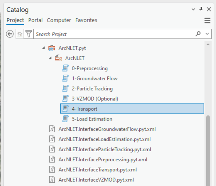Screen dimensions: 216x186
Task: Click the InterfaceGroundwaterFlow XML file icon
Action: [52, 129]
